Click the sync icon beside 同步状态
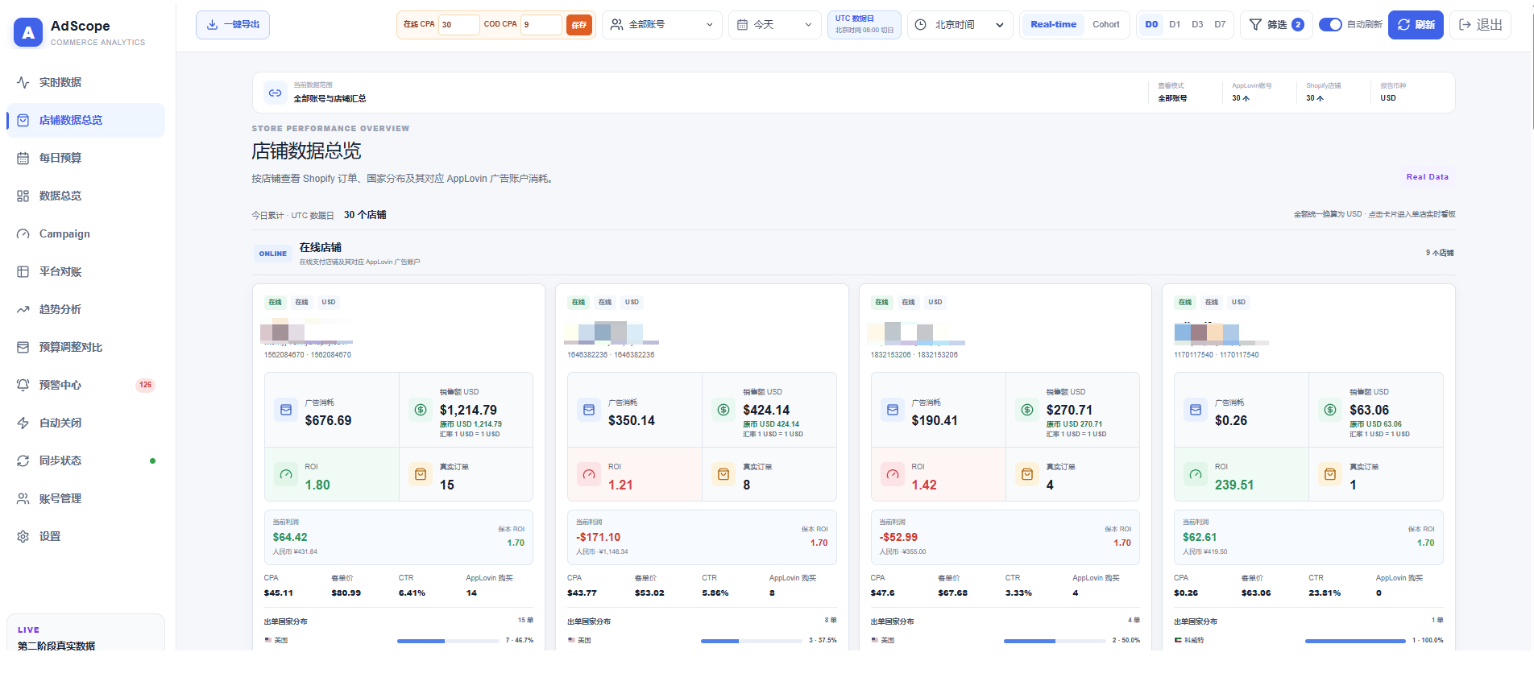 [x=23, y=460]
